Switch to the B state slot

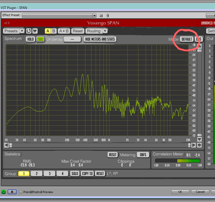tap(54, 31)
